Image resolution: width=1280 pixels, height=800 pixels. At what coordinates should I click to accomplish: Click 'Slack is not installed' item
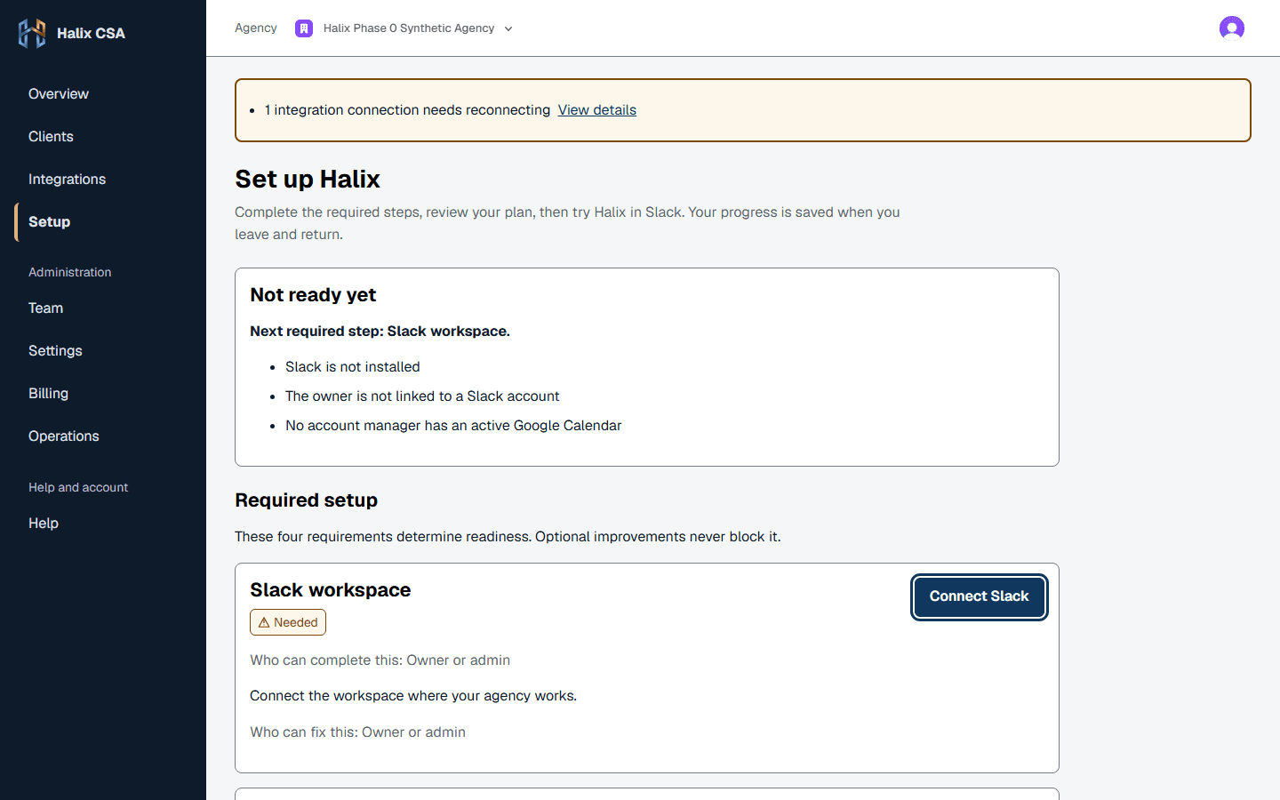pyautogui.click(x=352, y=366)
